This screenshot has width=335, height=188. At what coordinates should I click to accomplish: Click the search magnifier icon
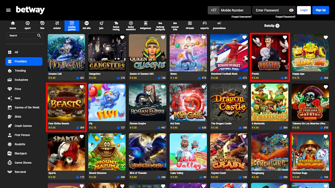point(39,35)
